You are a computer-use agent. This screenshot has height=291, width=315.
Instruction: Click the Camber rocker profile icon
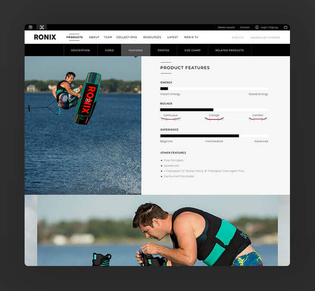click(258, 119)
